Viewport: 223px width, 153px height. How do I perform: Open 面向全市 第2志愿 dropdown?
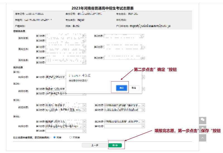click(x=124, y=47)
